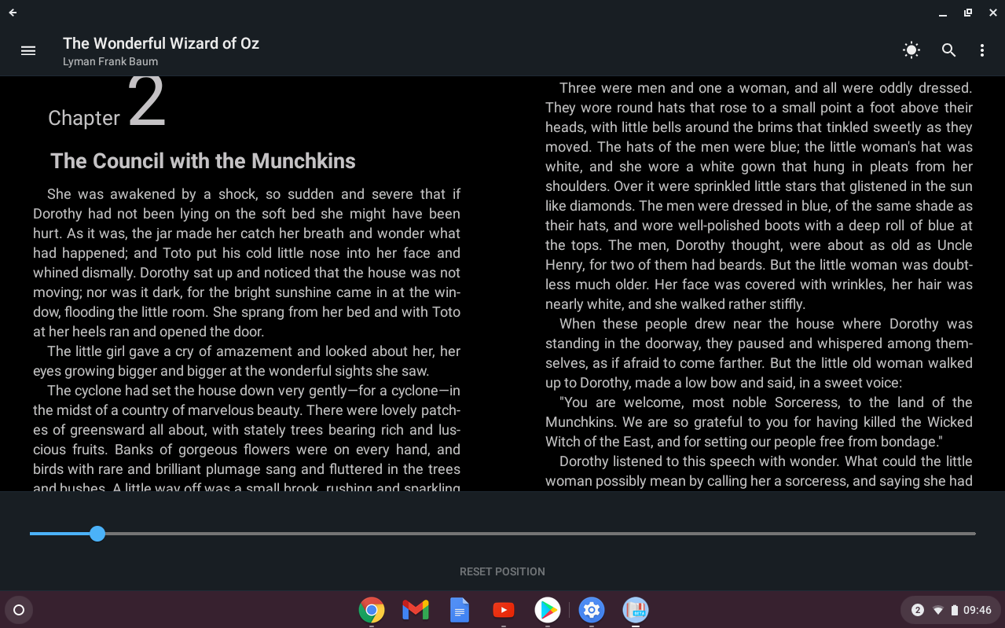1005x628 pixels.
Task: Open Chrome from the shelf
Action: click(372, 610)
